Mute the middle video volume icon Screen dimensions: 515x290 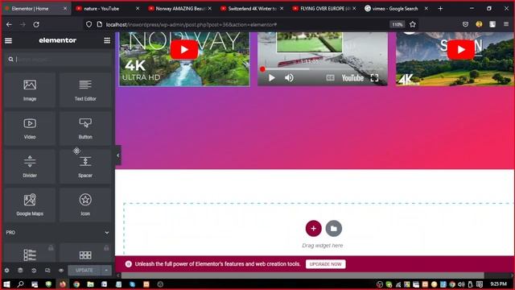289,78
